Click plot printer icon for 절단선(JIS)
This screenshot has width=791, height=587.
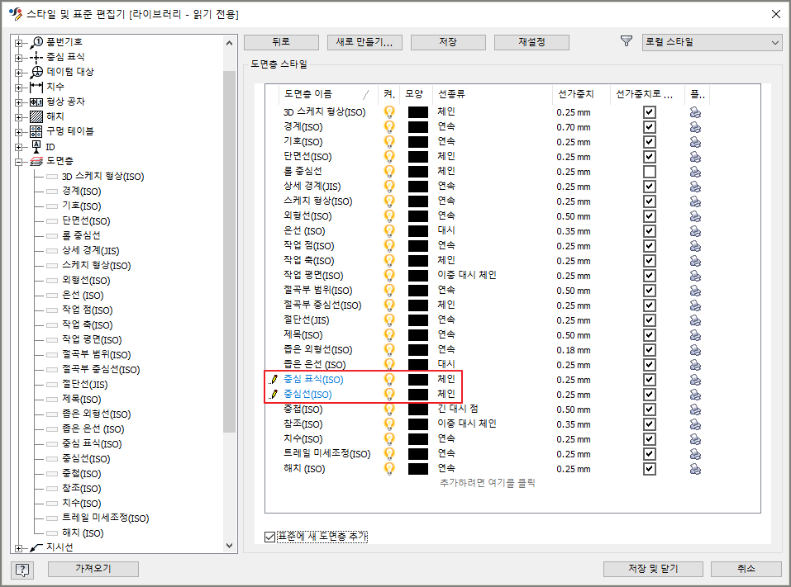(695, 320)
